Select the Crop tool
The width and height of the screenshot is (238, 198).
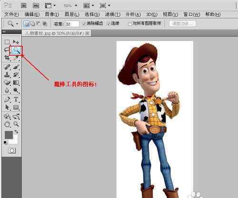click(x=7, y=58)
